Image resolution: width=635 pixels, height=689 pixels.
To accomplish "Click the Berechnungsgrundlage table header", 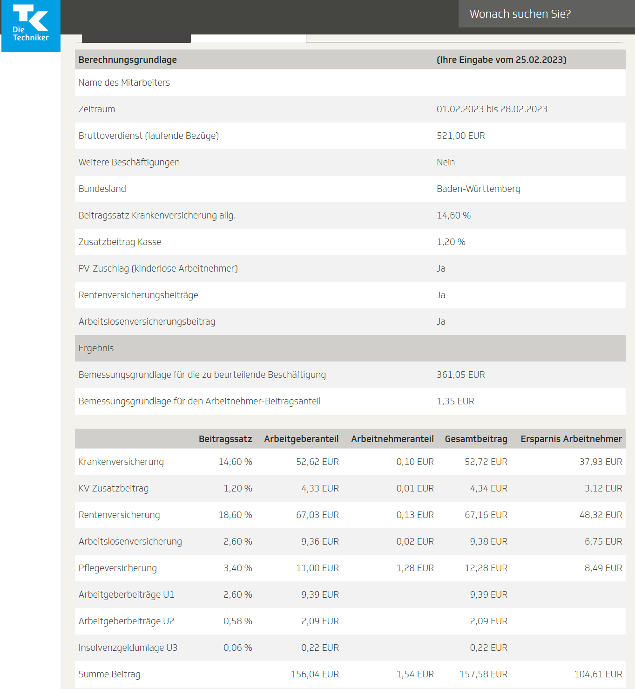I will (128, 60).
